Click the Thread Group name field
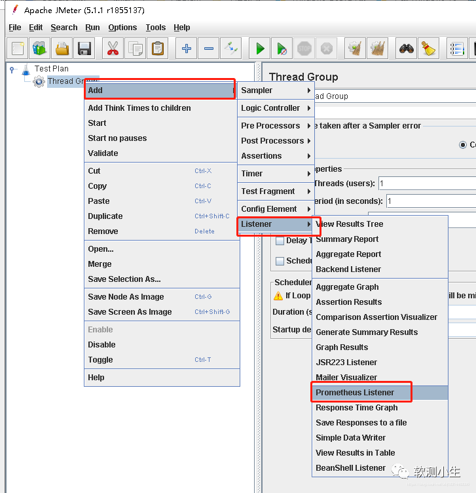Image resolution: width=476 pixels, height=493 pixels. [x=395, y=96]
